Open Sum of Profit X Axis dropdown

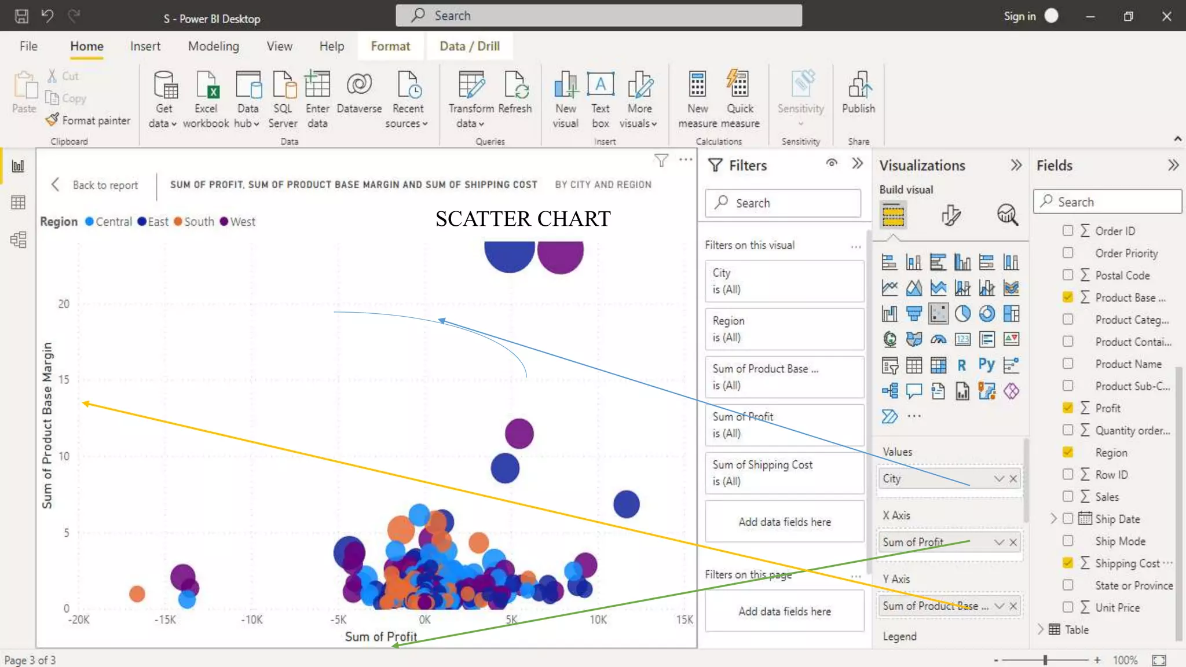[x=999, y=542]
